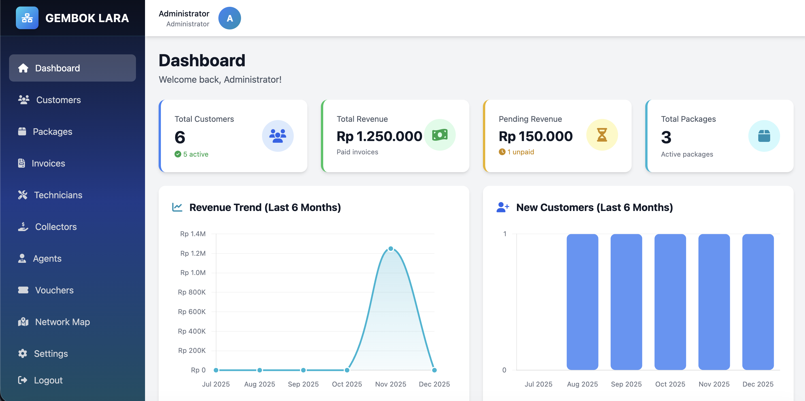Viewport: 805px width, 401px height.
Task: Click the 1 unpaid link
Action: coord(520,152)
